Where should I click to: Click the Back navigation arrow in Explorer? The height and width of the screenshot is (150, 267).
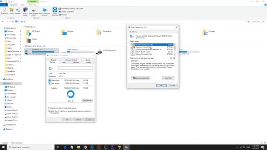pos(3,22)
